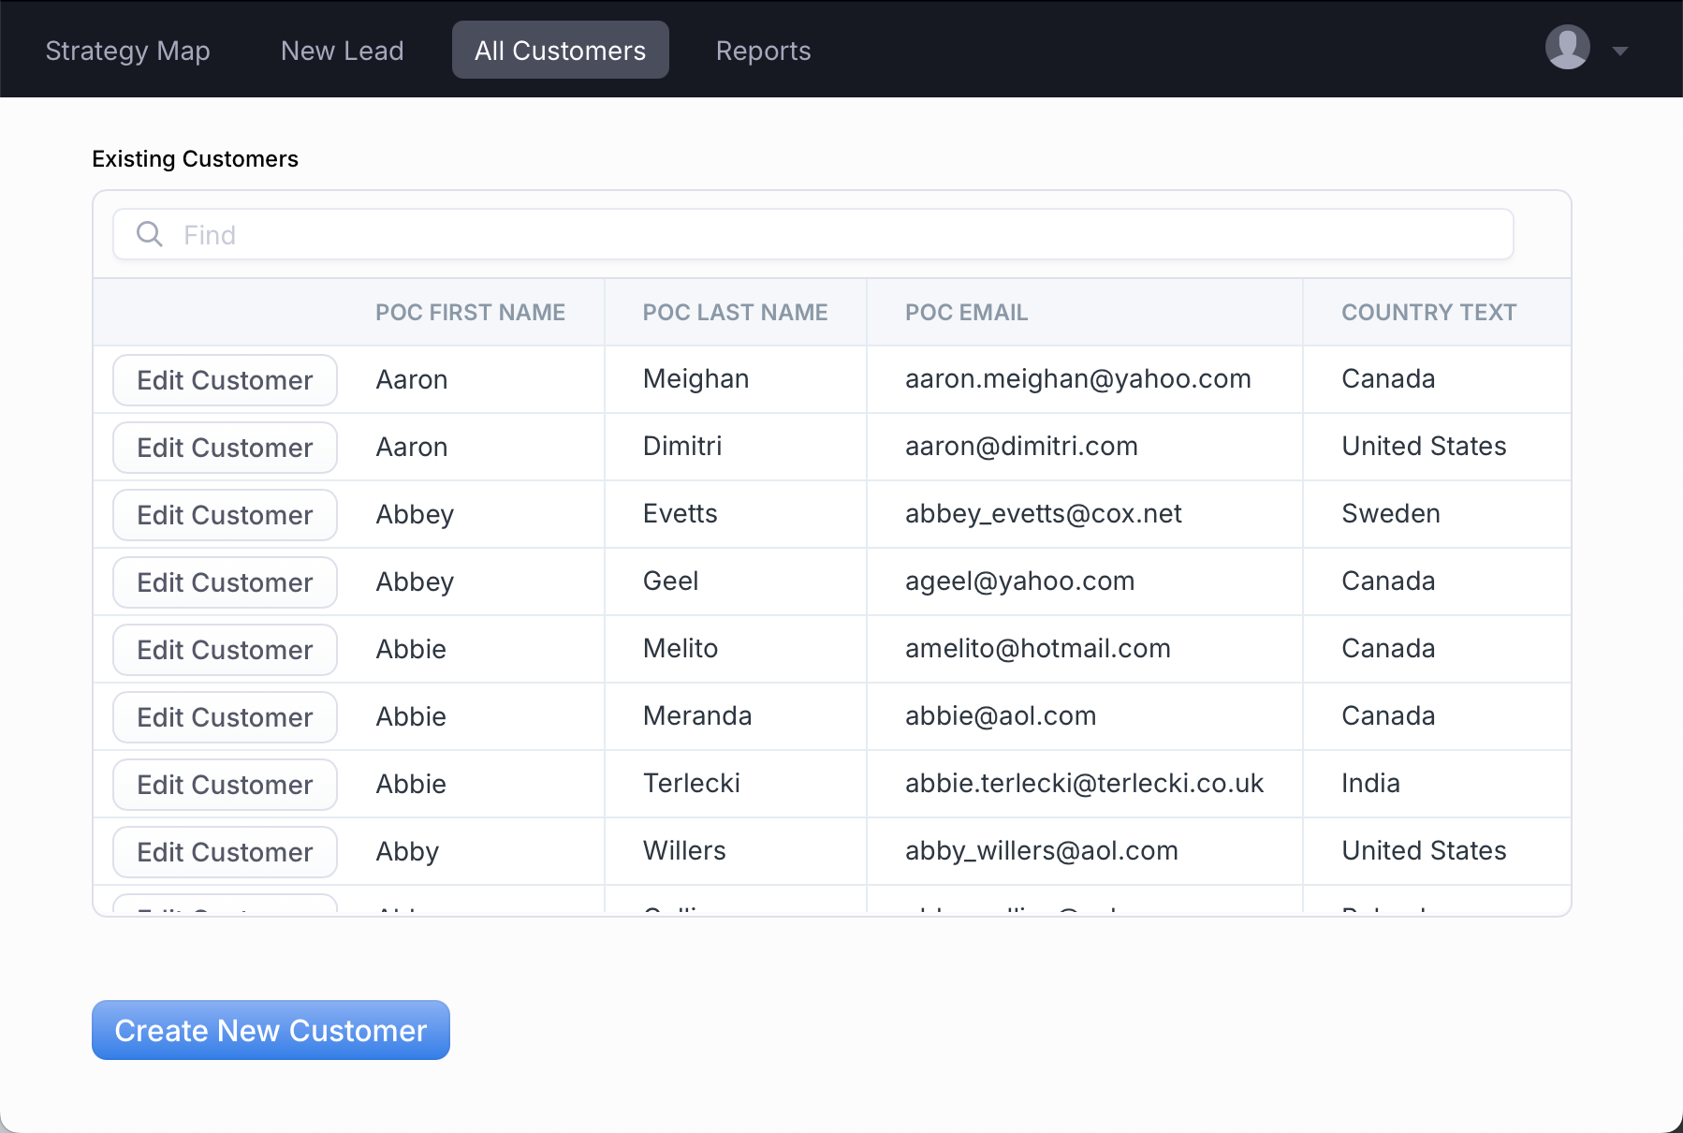
Task: Select email amelito@hotmail.com
Action: [1037, 649]
